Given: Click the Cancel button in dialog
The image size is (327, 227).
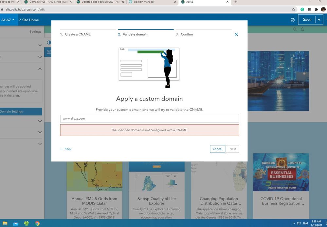Looking at the screenshot, I should 217,149.
